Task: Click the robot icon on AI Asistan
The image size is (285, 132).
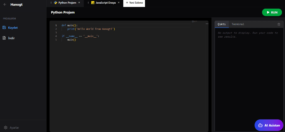Action: [x=260, y=125]
